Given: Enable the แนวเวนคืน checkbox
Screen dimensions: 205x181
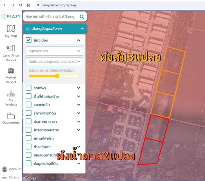Looking at the screenshot, I should pos(28,105).
